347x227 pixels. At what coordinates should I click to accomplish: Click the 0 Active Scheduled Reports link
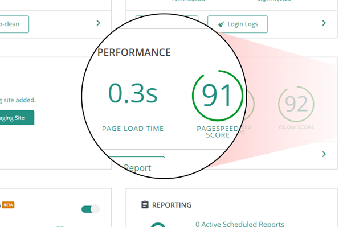[x=240, y=224]
